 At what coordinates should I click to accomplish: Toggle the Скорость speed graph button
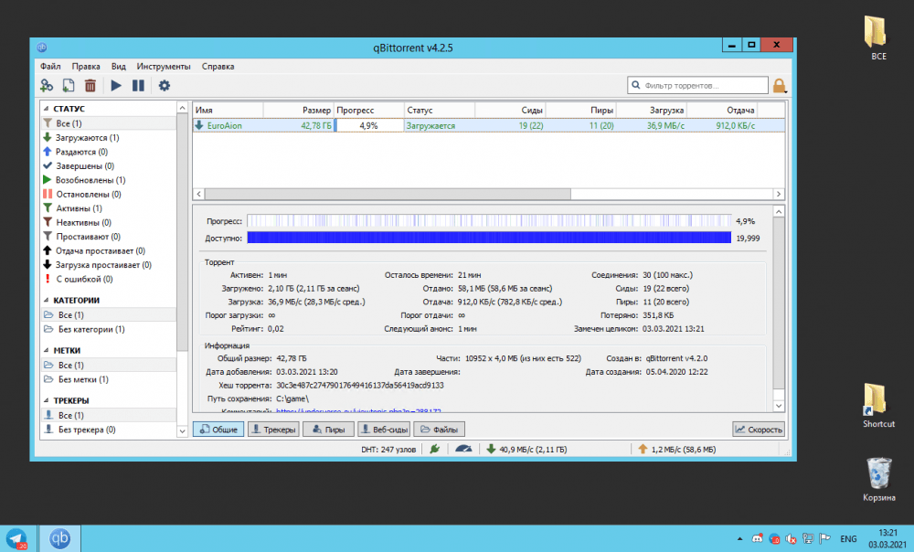tap(759, 430)
